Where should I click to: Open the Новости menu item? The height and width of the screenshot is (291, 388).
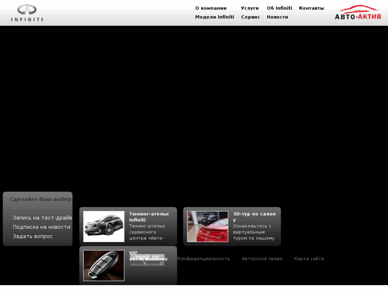pos(278,17)
